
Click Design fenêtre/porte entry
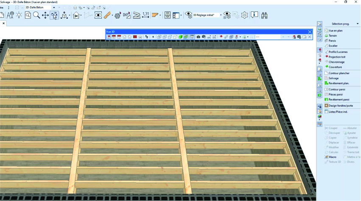pos(340,105)
